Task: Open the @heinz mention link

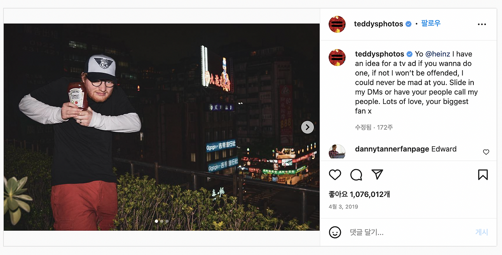Action: [438, 54]
